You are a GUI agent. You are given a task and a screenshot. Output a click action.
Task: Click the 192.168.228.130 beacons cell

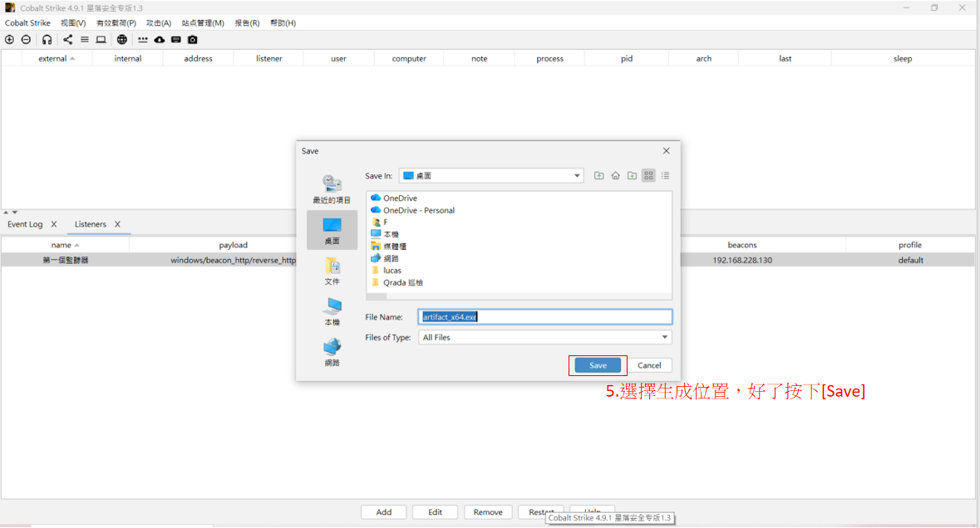742,260
